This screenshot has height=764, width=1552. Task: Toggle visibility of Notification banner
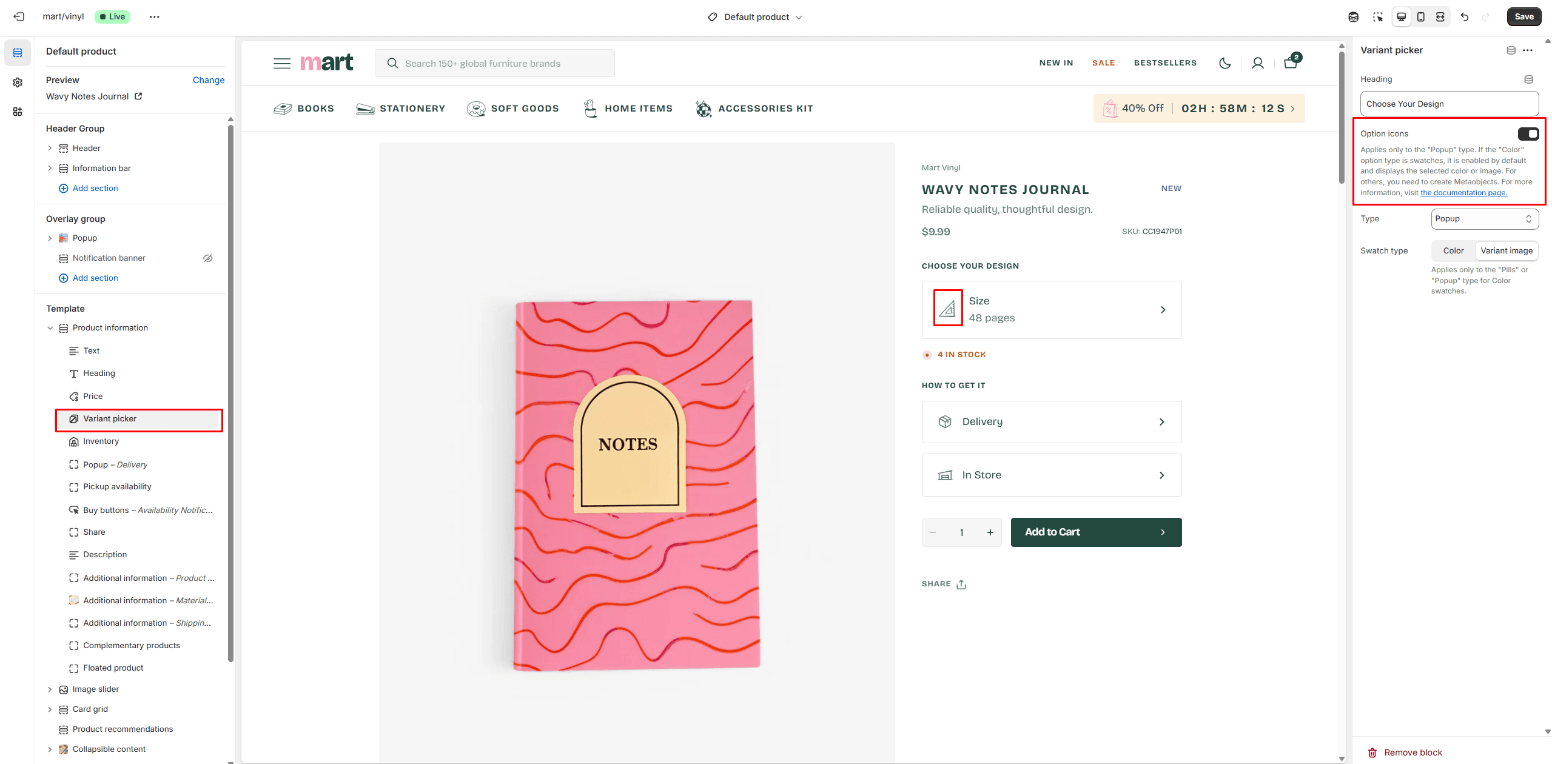point(207,258)
